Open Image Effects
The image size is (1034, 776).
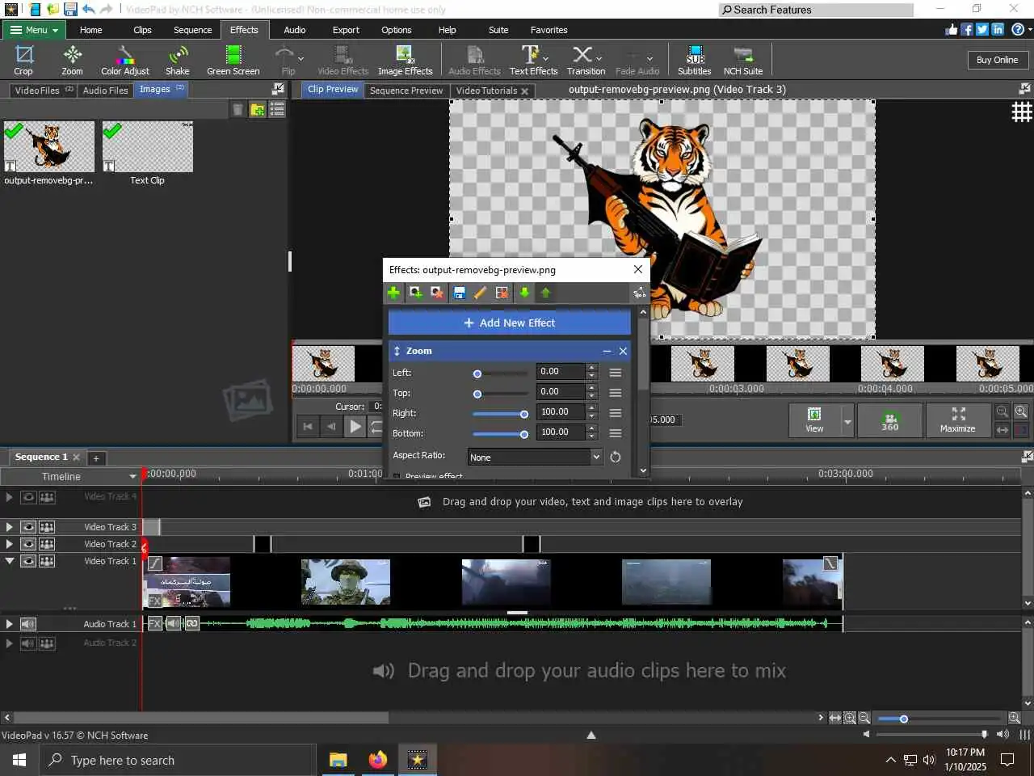[406, 61]
